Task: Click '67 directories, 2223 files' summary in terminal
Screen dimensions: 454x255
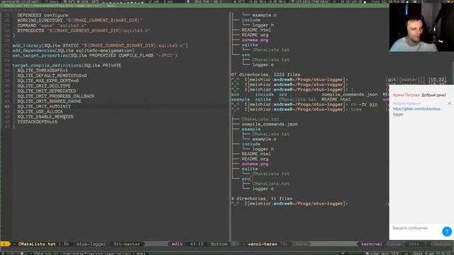Action: pos(265,74)
